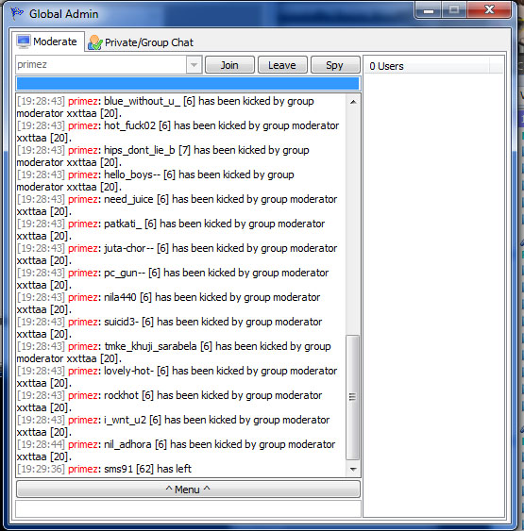The image size is (524, 531).
Task: Click the monitor icon on Moderate tab
Action: point(24,41)
